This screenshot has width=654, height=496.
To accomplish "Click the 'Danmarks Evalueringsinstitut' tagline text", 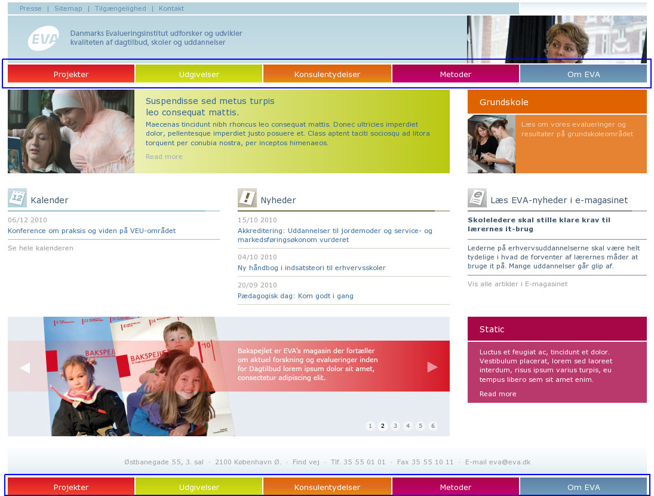I will [156, 38].
